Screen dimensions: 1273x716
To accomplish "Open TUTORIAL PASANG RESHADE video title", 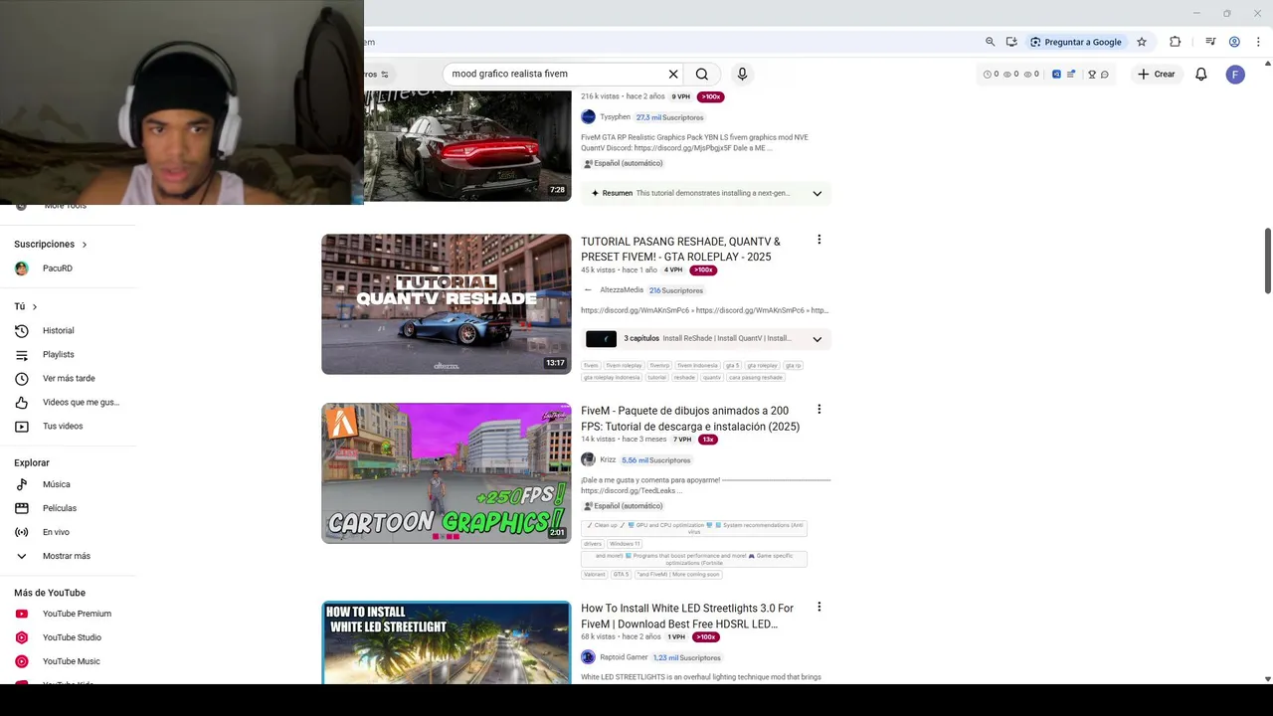I will [680, 249].
